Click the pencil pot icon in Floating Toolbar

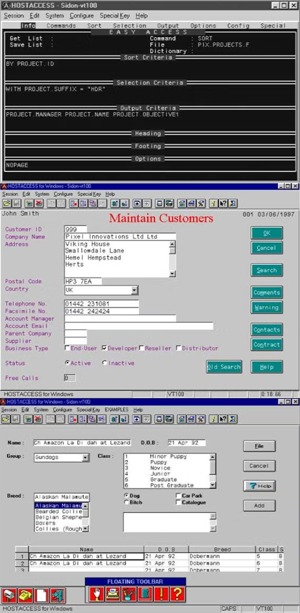click(128, 593)
